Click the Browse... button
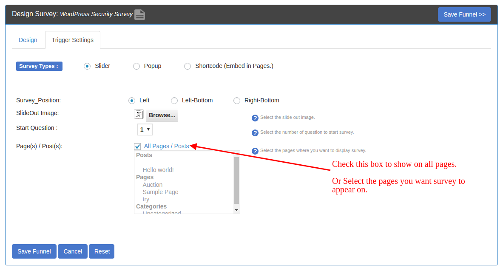 click(162, 115)
